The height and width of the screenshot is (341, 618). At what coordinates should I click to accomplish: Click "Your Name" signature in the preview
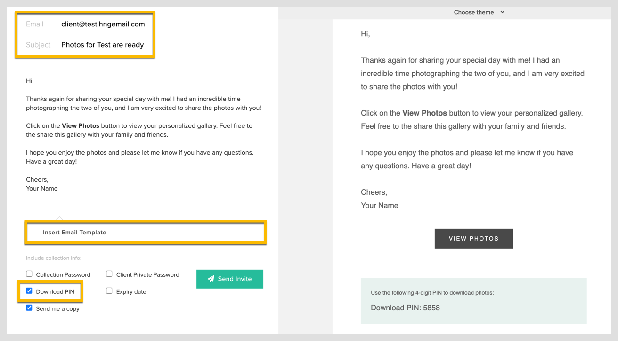380,205
